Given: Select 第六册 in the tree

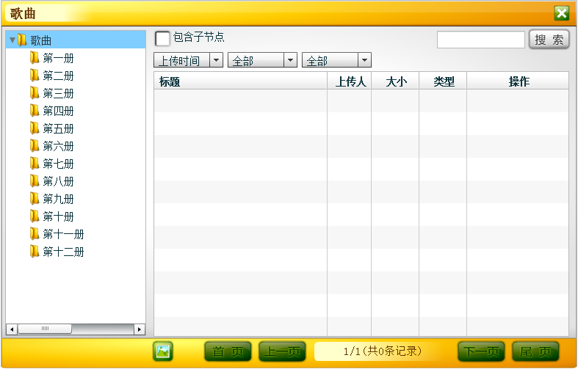Looking at the screenshot, I should (58, 146).
